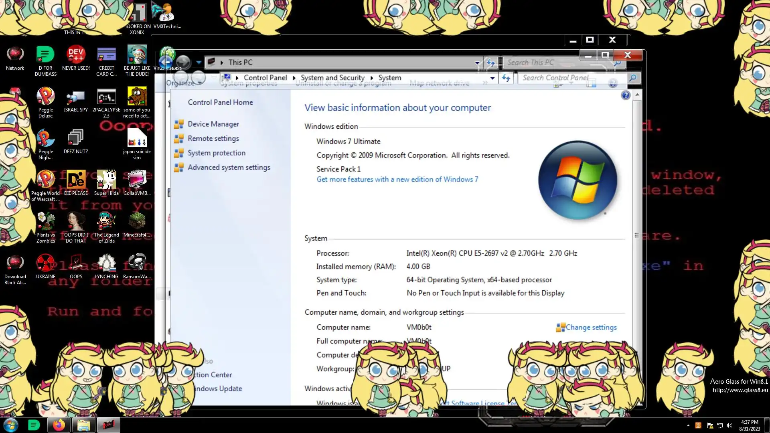Open the 'Get more features' Windows 7 link

397,180
